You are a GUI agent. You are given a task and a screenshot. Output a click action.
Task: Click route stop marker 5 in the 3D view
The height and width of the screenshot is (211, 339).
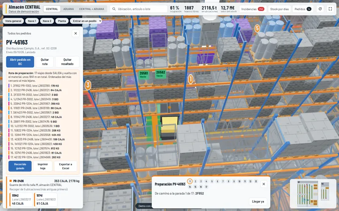257,28
